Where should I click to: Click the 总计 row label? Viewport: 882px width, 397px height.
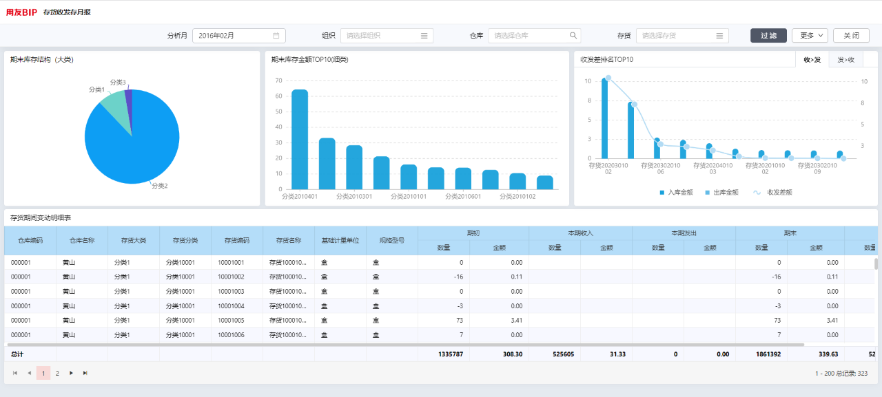pos(17,354)
